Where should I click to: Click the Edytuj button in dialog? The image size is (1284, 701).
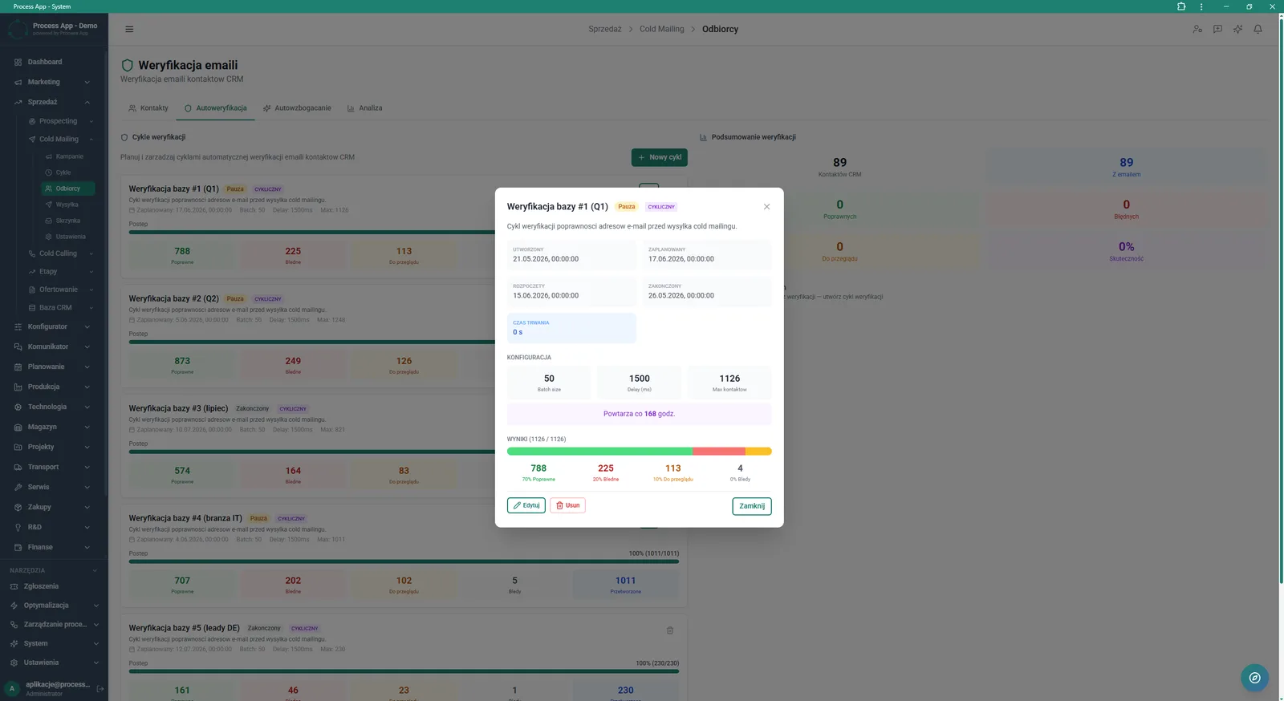pos(526,505)
